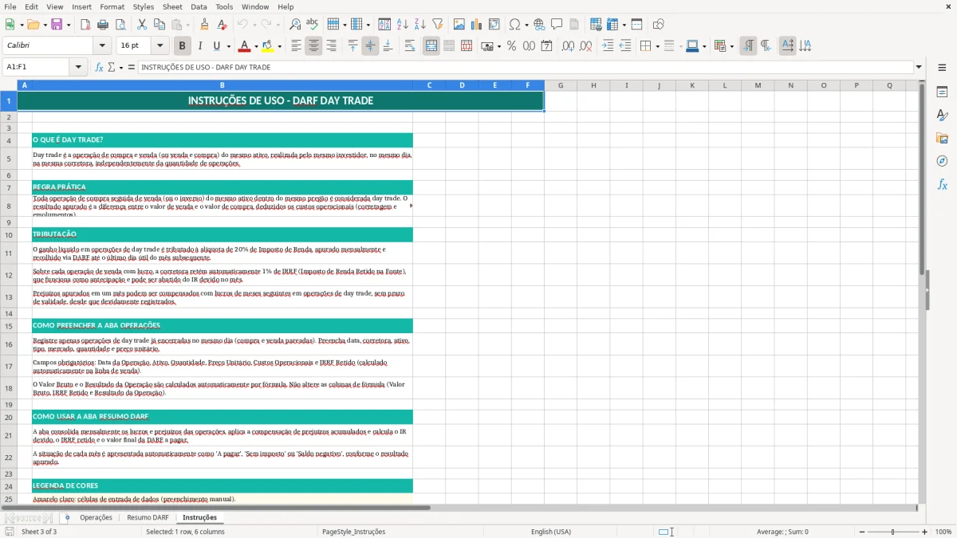The image size is (957, 538).
Task: Expand the formula bar
Action: 919,67
